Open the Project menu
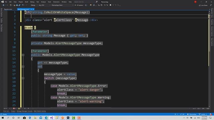214x120 pixels. [21, 2]
